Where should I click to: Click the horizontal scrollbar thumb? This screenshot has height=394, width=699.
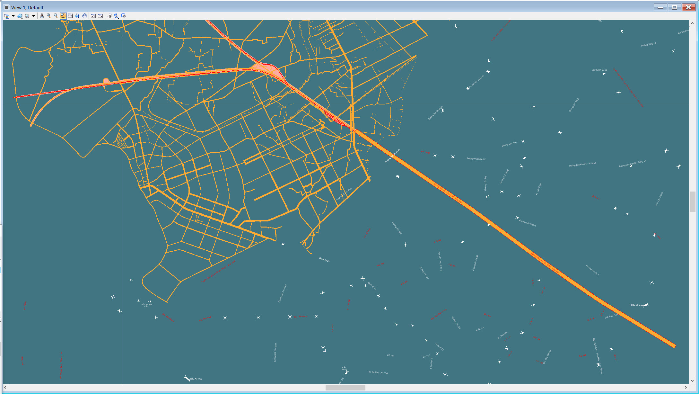point(345,388)
